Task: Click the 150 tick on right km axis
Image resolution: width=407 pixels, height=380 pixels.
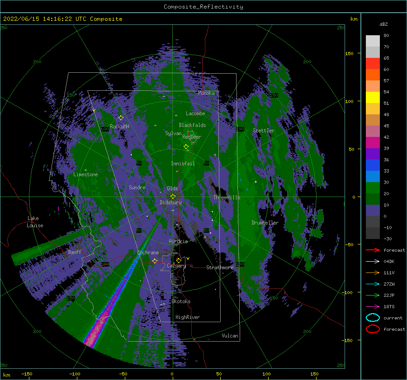Action: coord(349,53)
